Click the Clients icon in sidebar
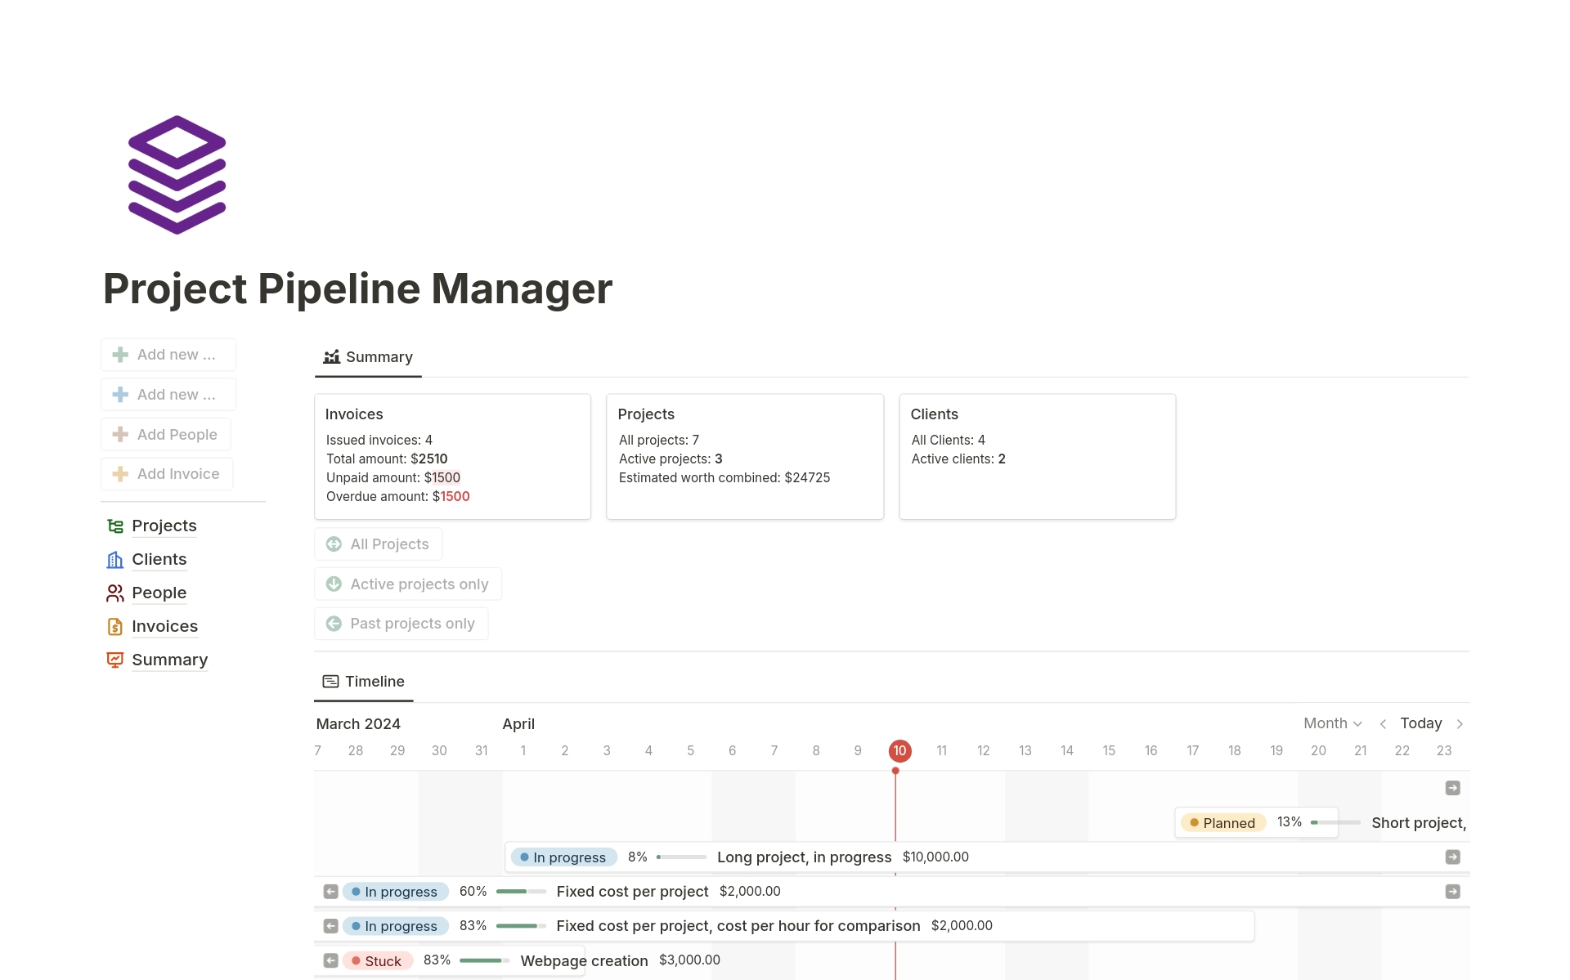 (114, 557)
